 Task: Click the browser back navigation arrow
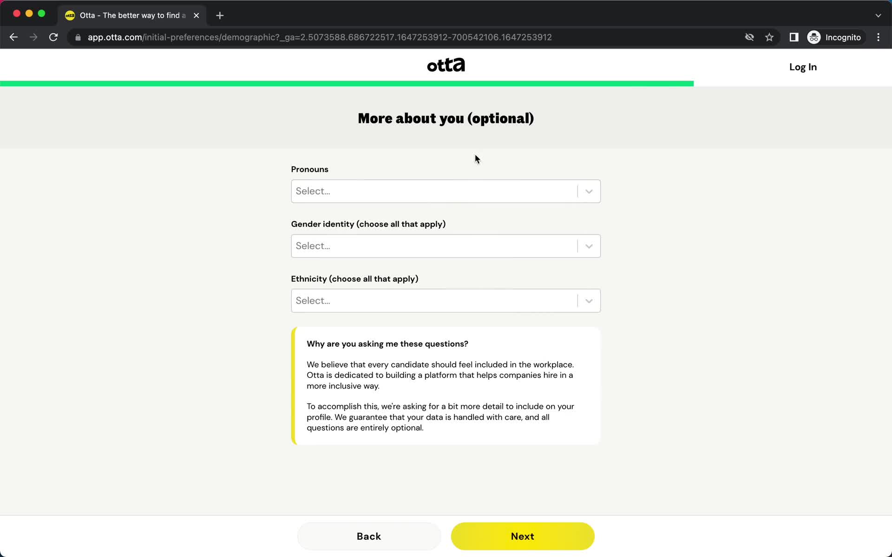tap(13, 37)
